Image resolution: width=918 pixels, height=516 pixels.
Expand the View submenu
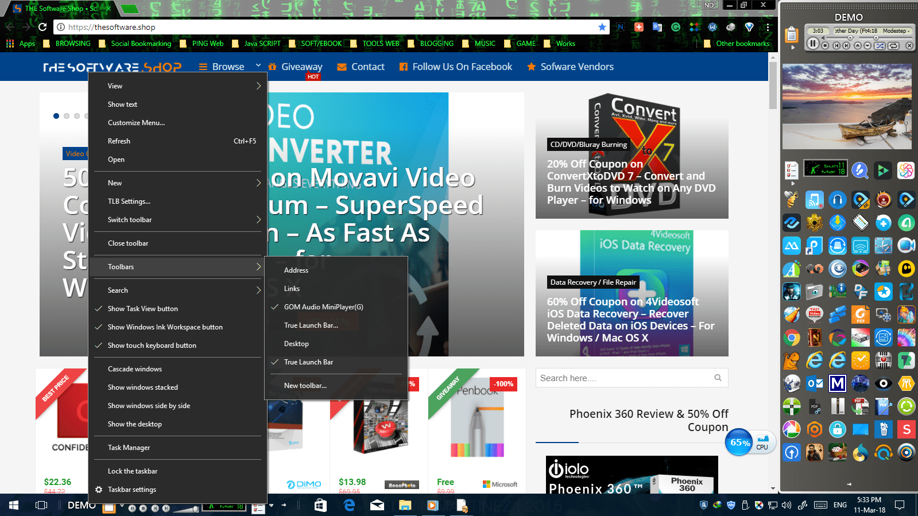178,86
